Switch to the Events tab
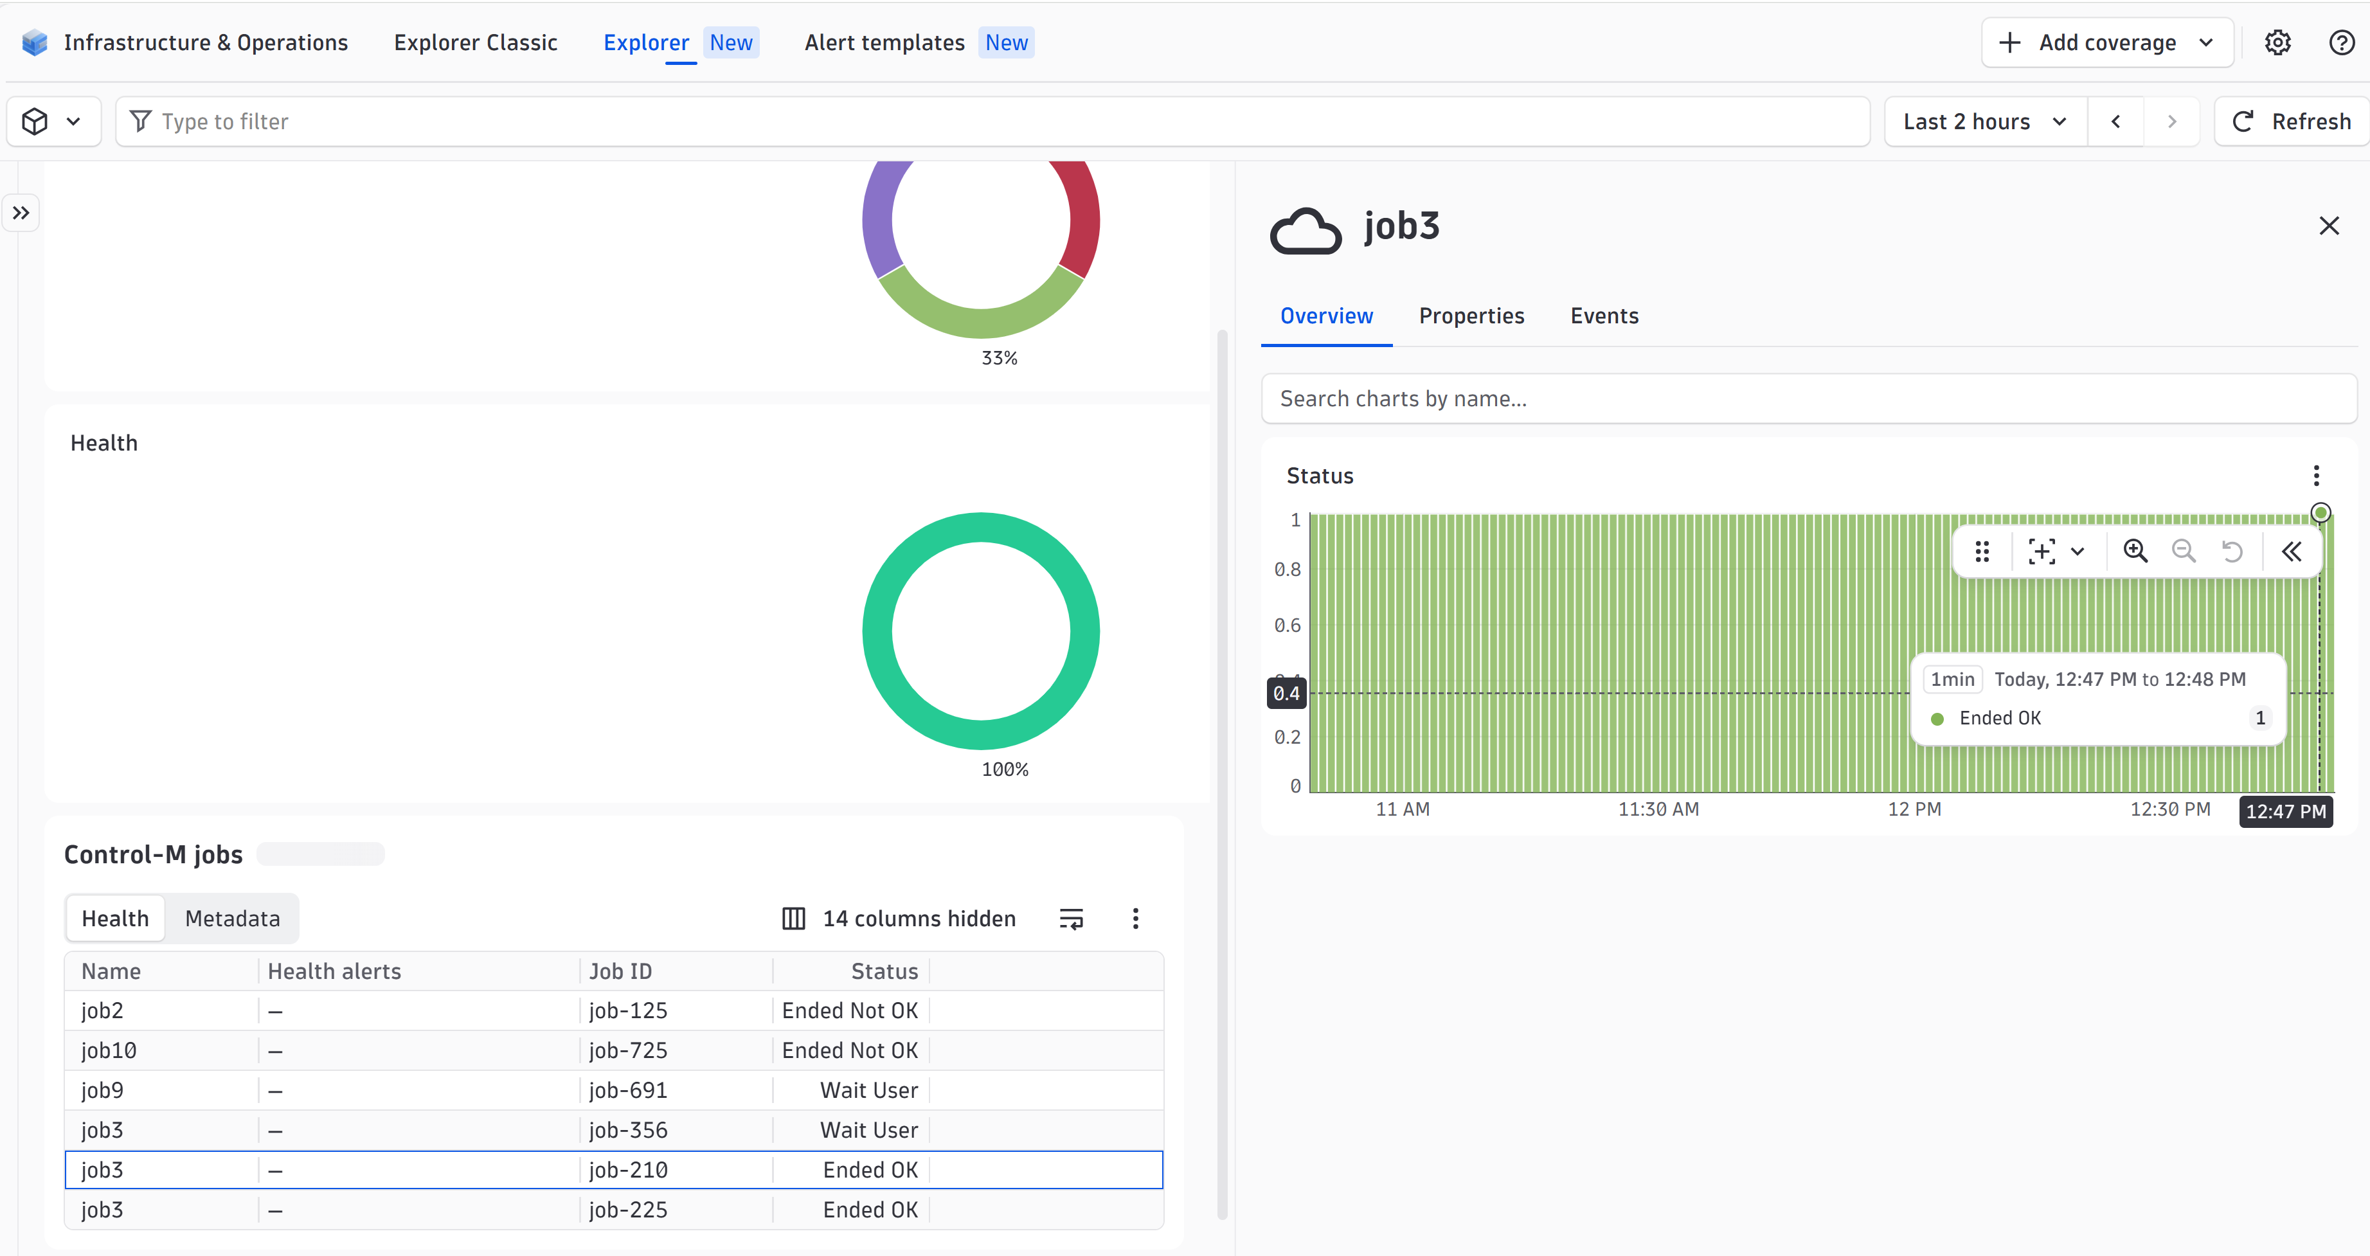 click(1604, 316)
